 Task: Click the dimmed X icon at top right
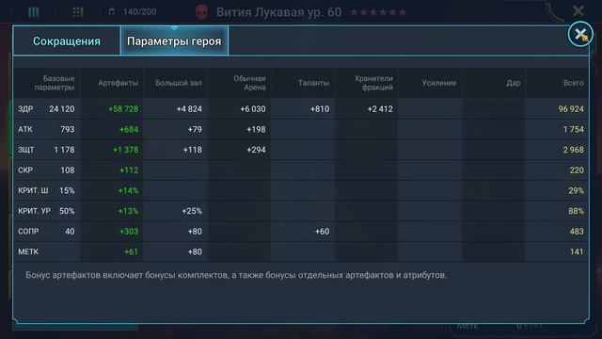pos(578,10)
